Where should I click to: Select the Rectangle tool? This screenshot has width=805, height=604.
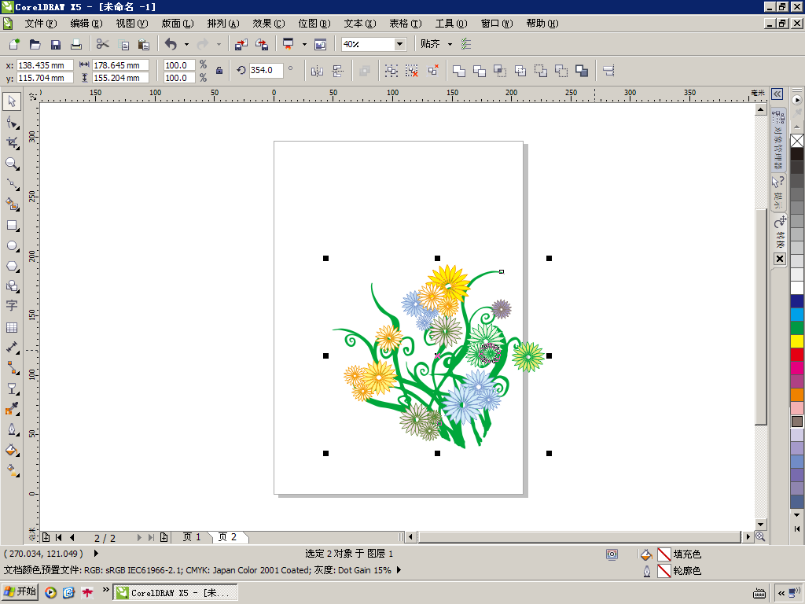click(13, 225)
